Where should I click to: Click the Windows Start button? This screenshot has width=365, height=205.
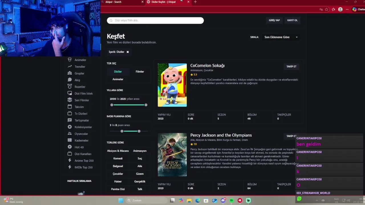click(x=121, y=200)
